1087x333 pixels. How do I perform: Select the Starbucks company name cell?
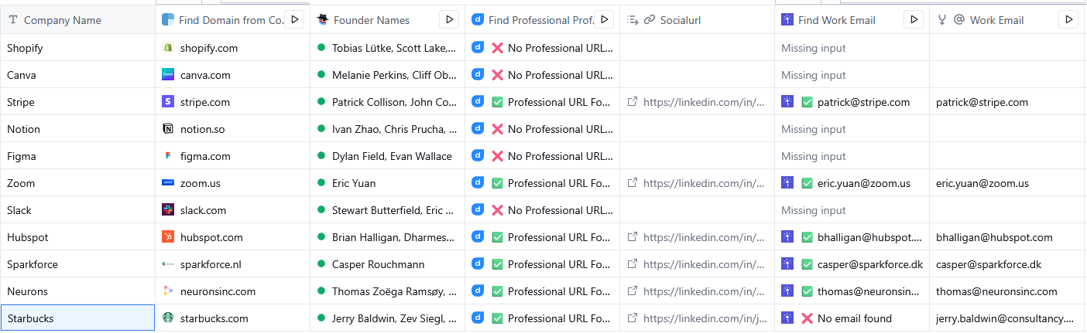click(x=77, y=318)
